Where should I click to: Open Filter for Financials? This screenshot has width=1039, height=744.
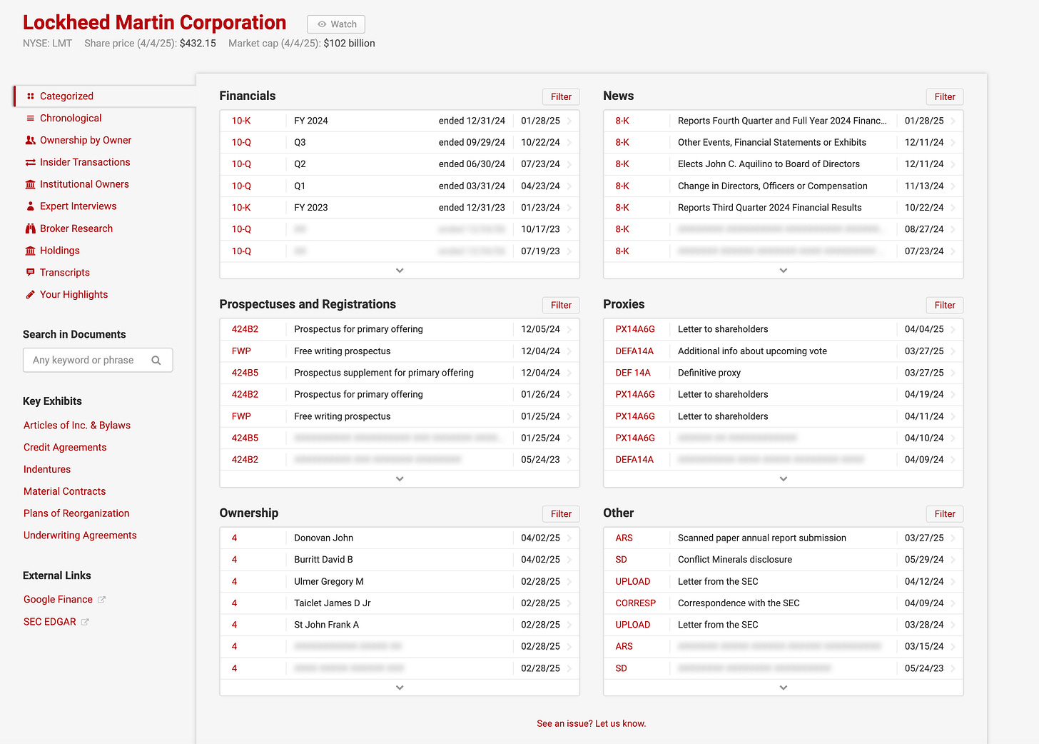tap(561, 97)
